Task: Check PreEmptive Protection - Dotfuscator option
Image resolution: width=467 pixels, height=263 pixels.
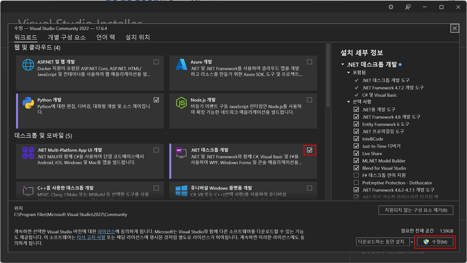Action: pyautogui.click(x=356, y=183)
